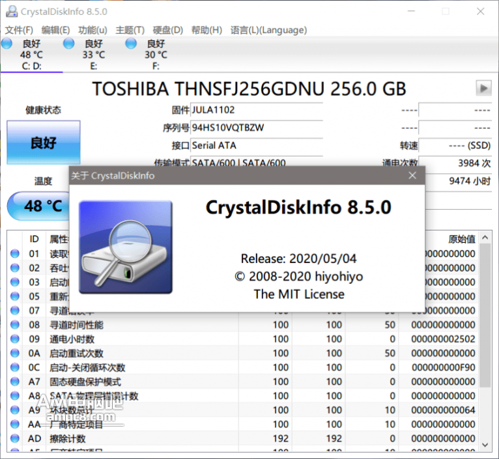Click the status orb for attribute 03
The width and height of the screenshot is (499, 459).
point(15,282)
